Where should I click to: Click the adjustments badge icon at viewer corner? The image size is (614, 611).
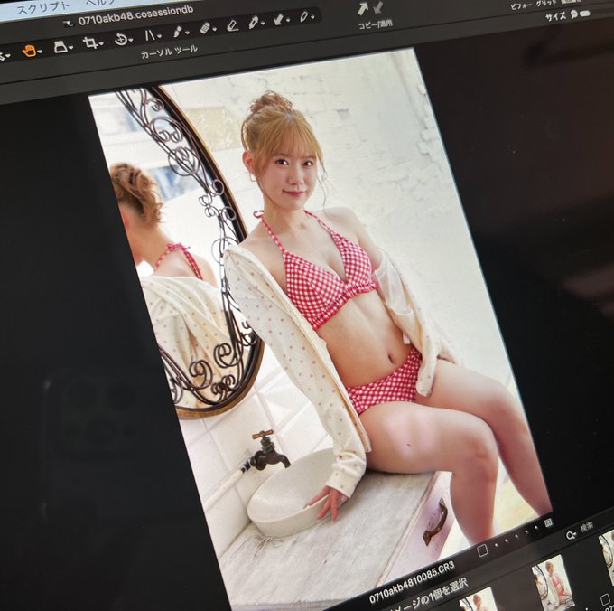(x=548, y=522)
